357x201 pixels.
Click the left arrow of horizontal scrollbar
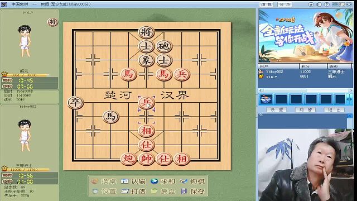click(x=260, y=90)
